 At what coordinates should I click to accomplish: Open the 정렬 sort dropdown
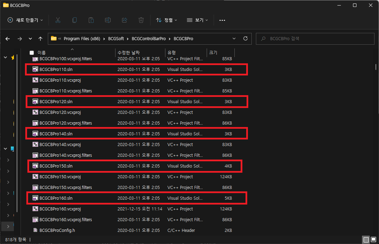tap(166, 20)
